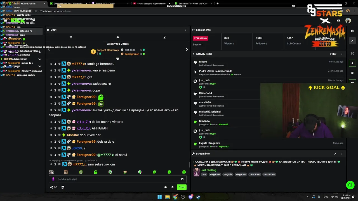Click daniegrozen in the top gifters list
Viewport: 358px width, 201px height.
[x=132, y=54]
